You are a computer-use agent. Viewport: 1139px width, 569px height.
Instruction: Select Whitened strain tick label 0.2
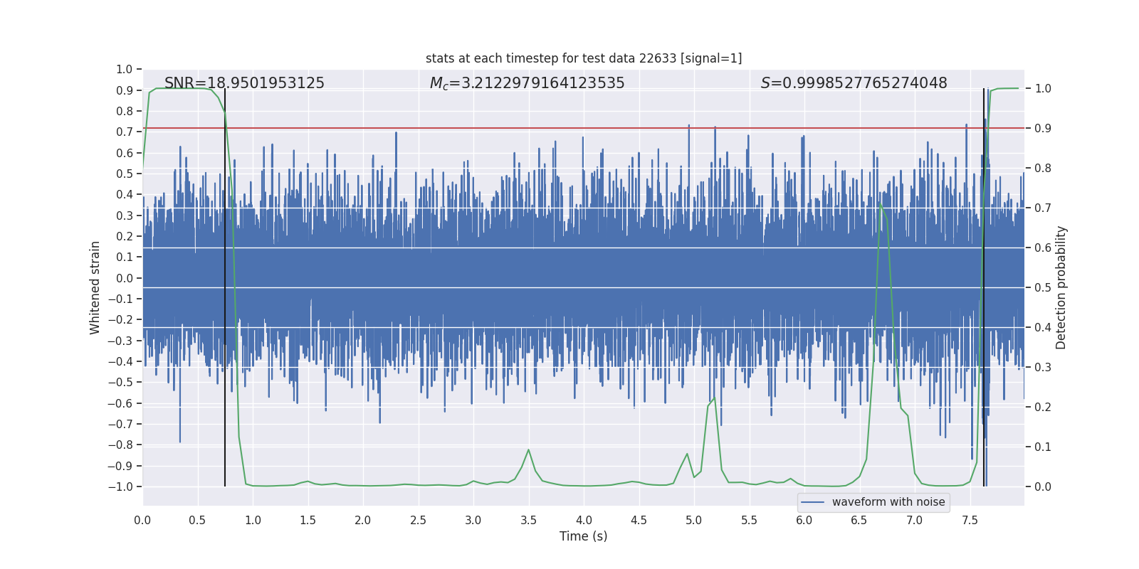coord(125,236)
